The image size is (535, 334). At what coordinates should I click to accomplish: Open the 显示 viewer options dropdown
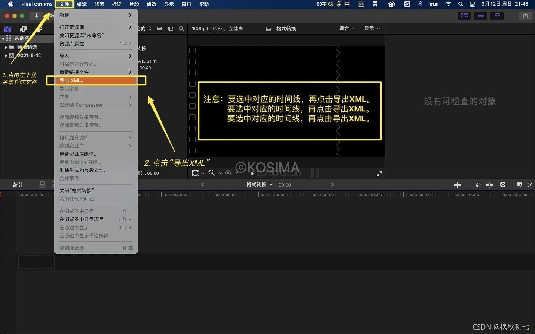[x=372, y=28]
